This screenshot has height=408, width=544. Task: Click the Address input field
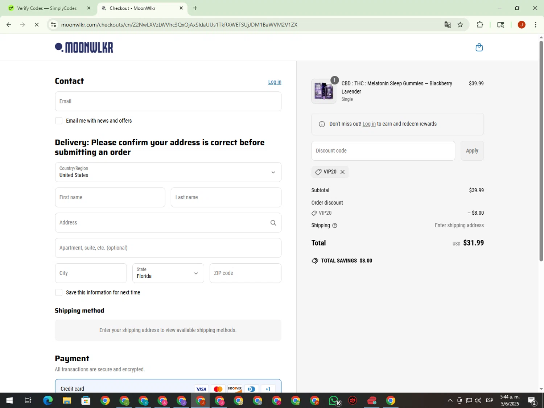168,223
